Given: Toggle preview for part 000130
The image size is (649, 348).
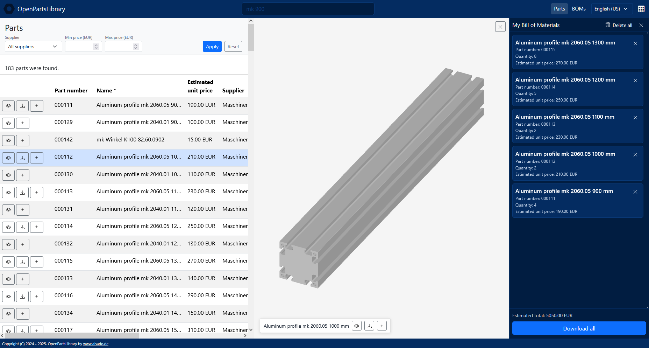Looking at the screenshot, I should coord(8,175).
